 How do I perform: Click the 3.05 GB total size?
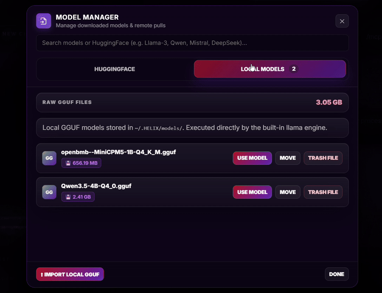(x=329, y=102)
